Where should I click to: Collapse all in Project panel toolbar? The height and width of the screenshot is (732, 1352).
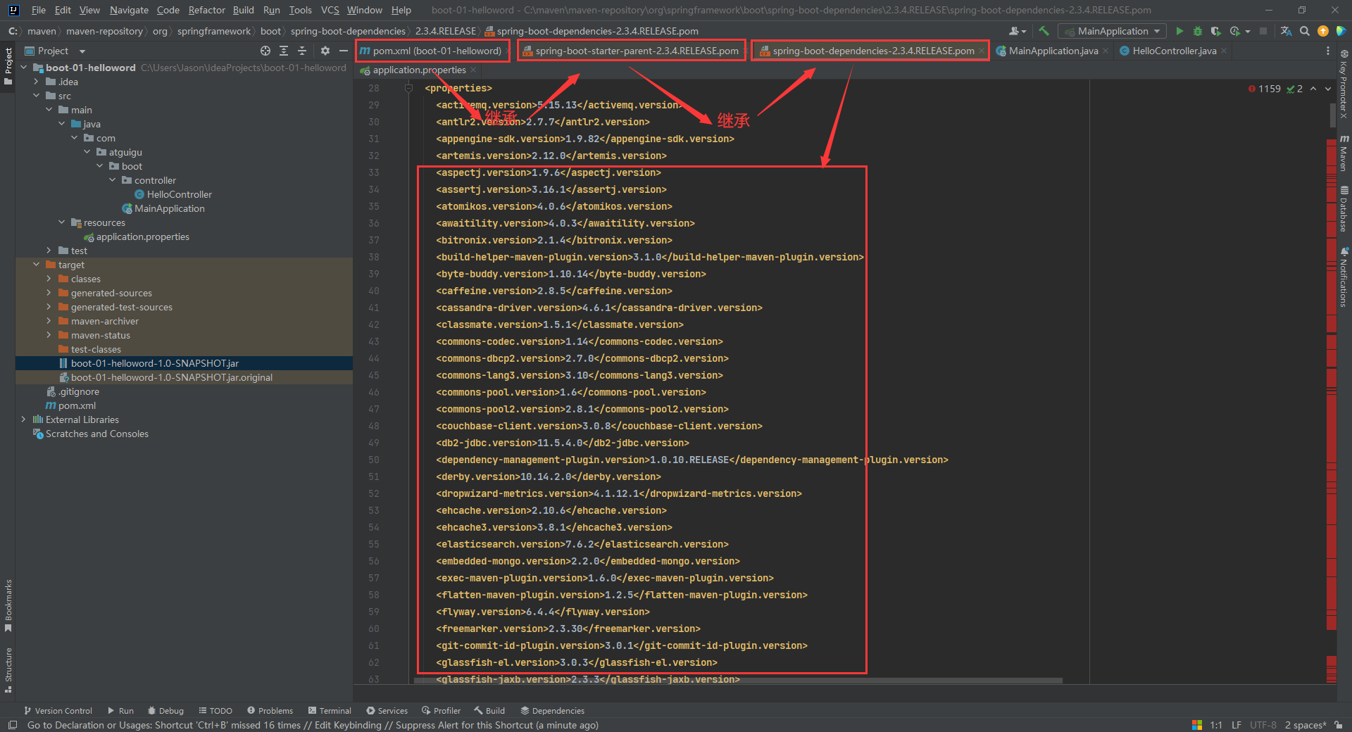tap(302, 51)
